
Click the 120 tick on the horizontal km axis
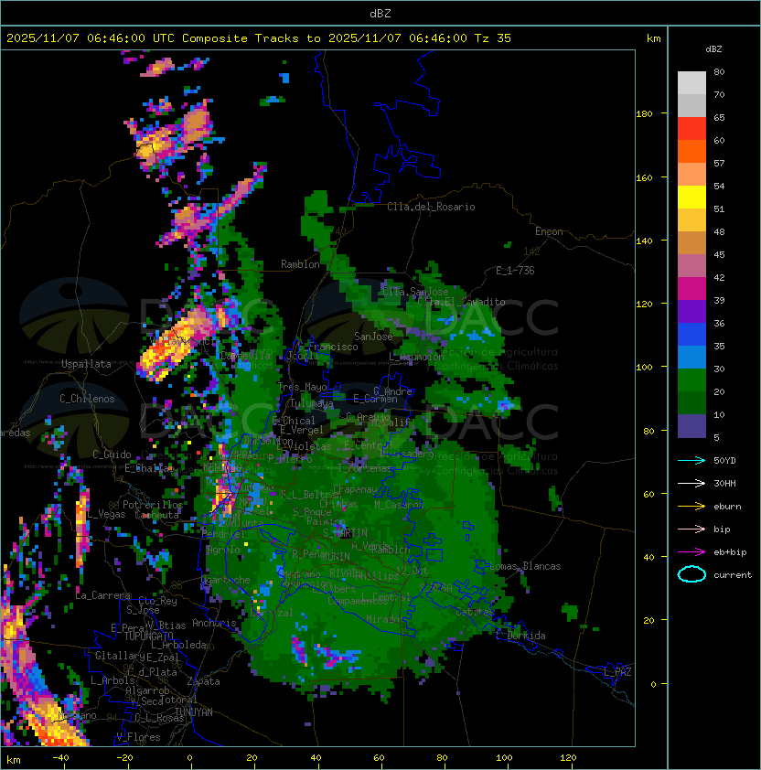click(x=568, y=758)
